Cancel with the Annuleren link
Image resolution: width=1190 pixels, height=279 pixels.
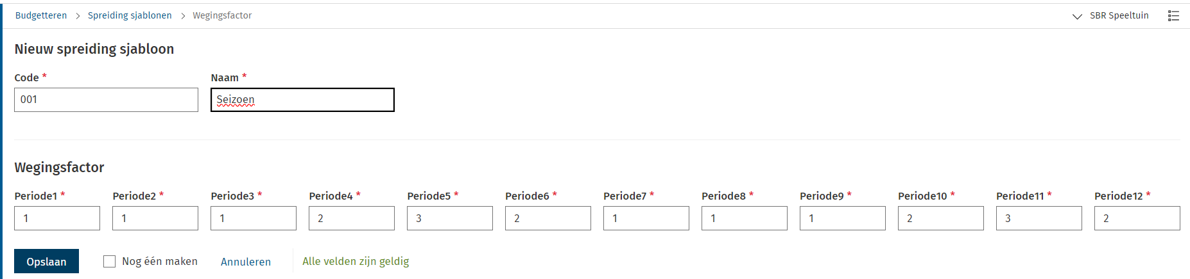coord(245,262)
